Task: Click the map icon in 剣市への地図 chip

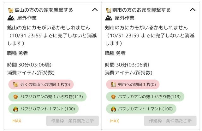Action: (113, 84)
